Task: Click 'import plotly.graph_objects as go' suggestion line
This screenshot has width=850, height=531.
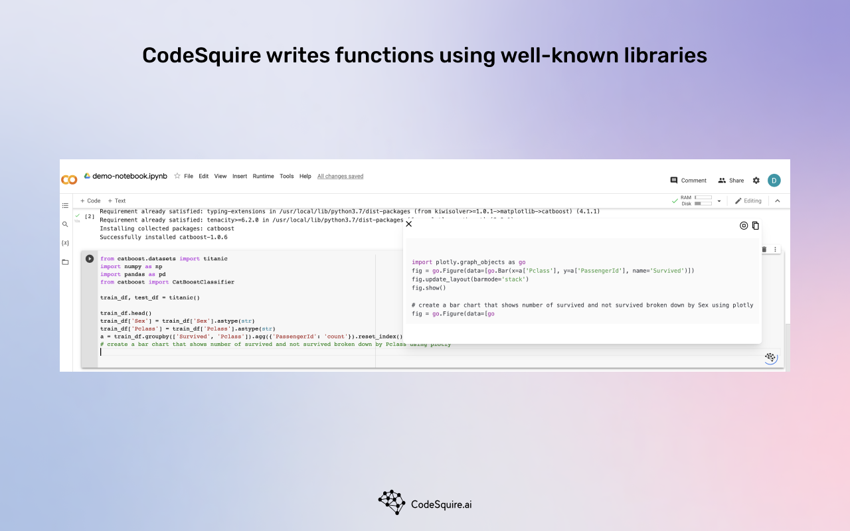Action: click(x=469, y=262)
